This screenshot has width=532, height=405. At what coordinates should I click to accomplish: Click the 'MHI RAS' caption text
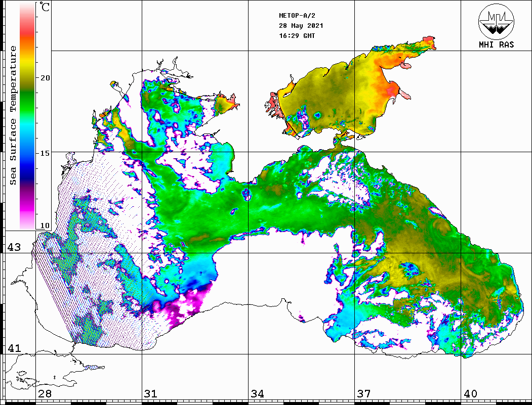(x=496, y=44)
